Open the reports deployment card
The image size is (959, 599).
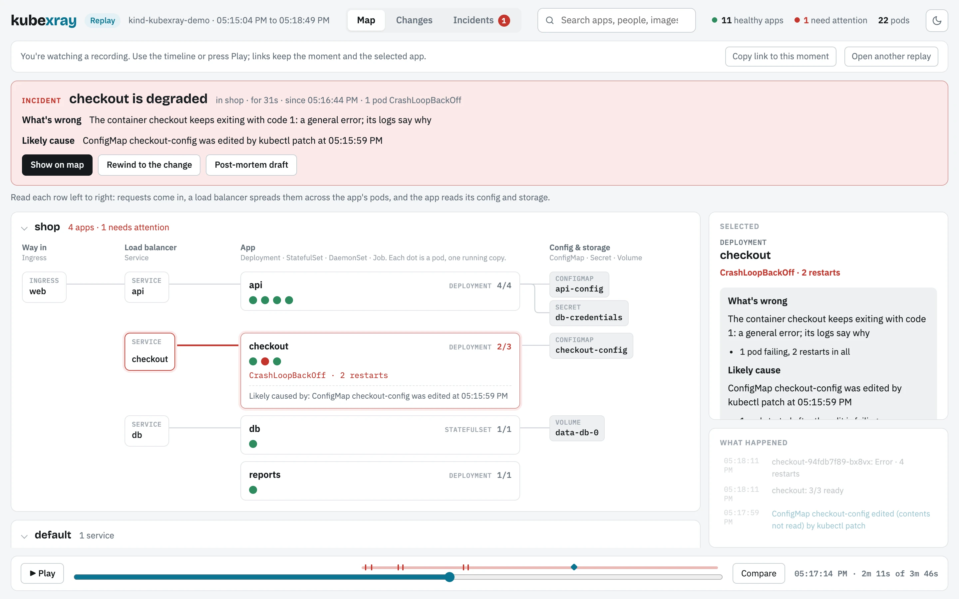[380, 481]
